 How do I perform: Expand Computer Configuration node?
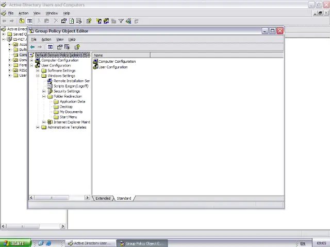(x=31, y=60)
